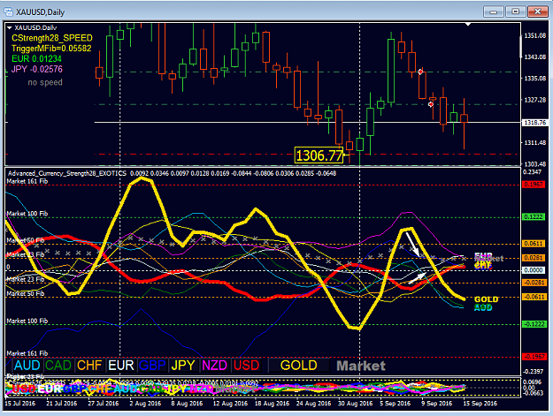Screen dimensions: 553x416
Task: Toggle the USD currency button
Action: coord(246,366)
